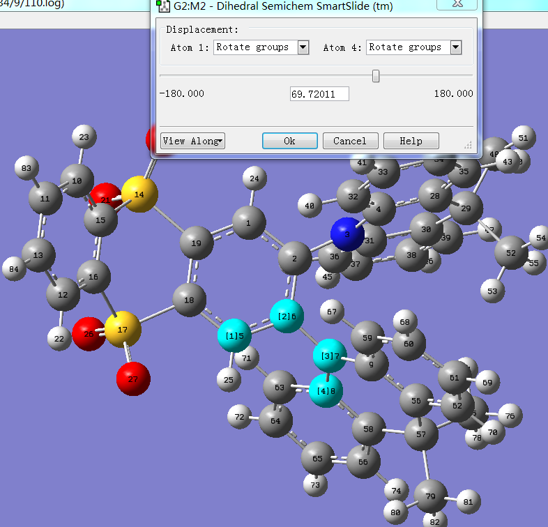Viewport: 548px width, 527px height.
Task: Select hydrogen atom 73
Action: point(315,484)
